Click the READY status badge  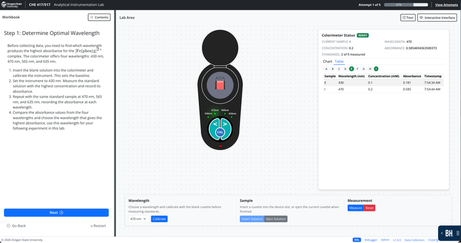[363, 36]
